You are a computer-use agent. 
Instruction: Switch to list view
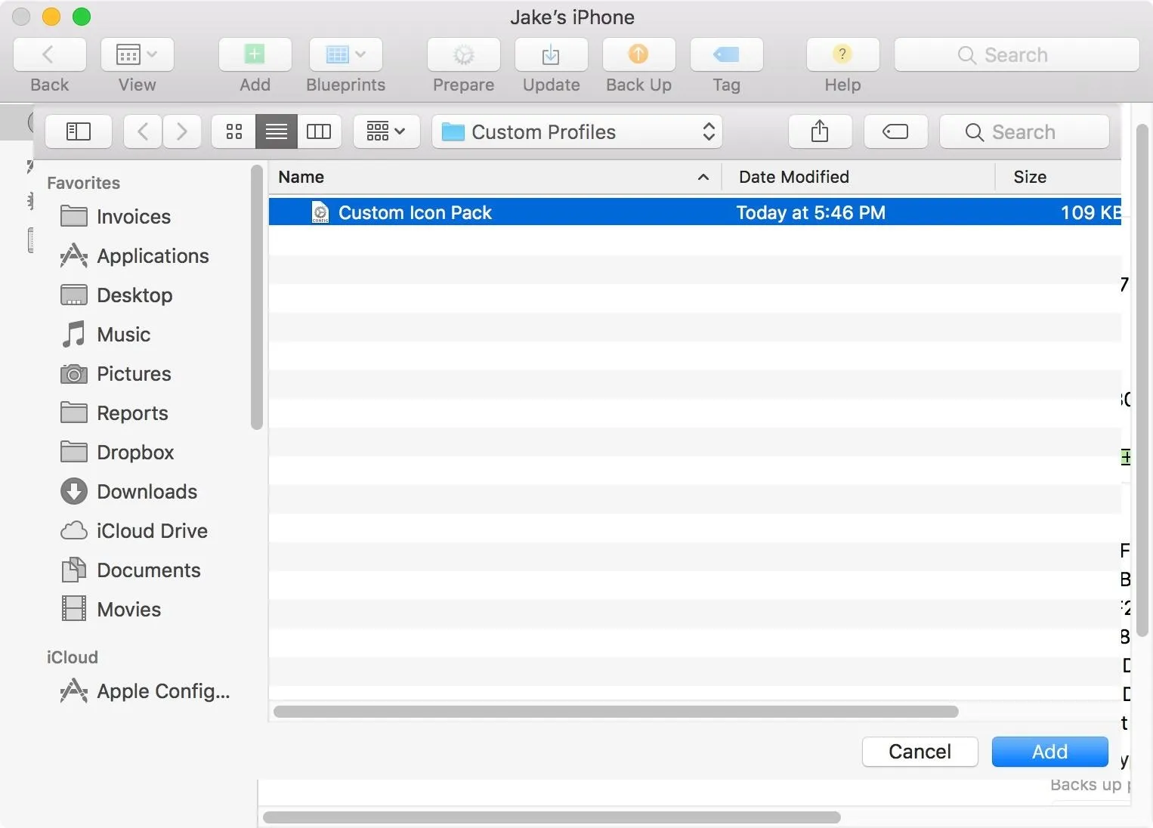tap(277, 131)
